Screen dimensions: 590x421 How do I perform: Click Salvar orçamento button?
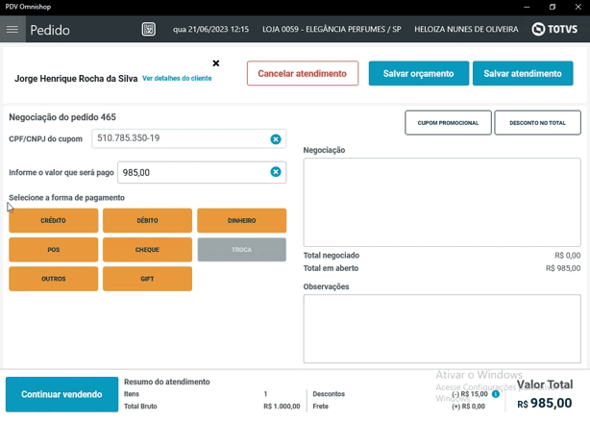pos(419,73)
